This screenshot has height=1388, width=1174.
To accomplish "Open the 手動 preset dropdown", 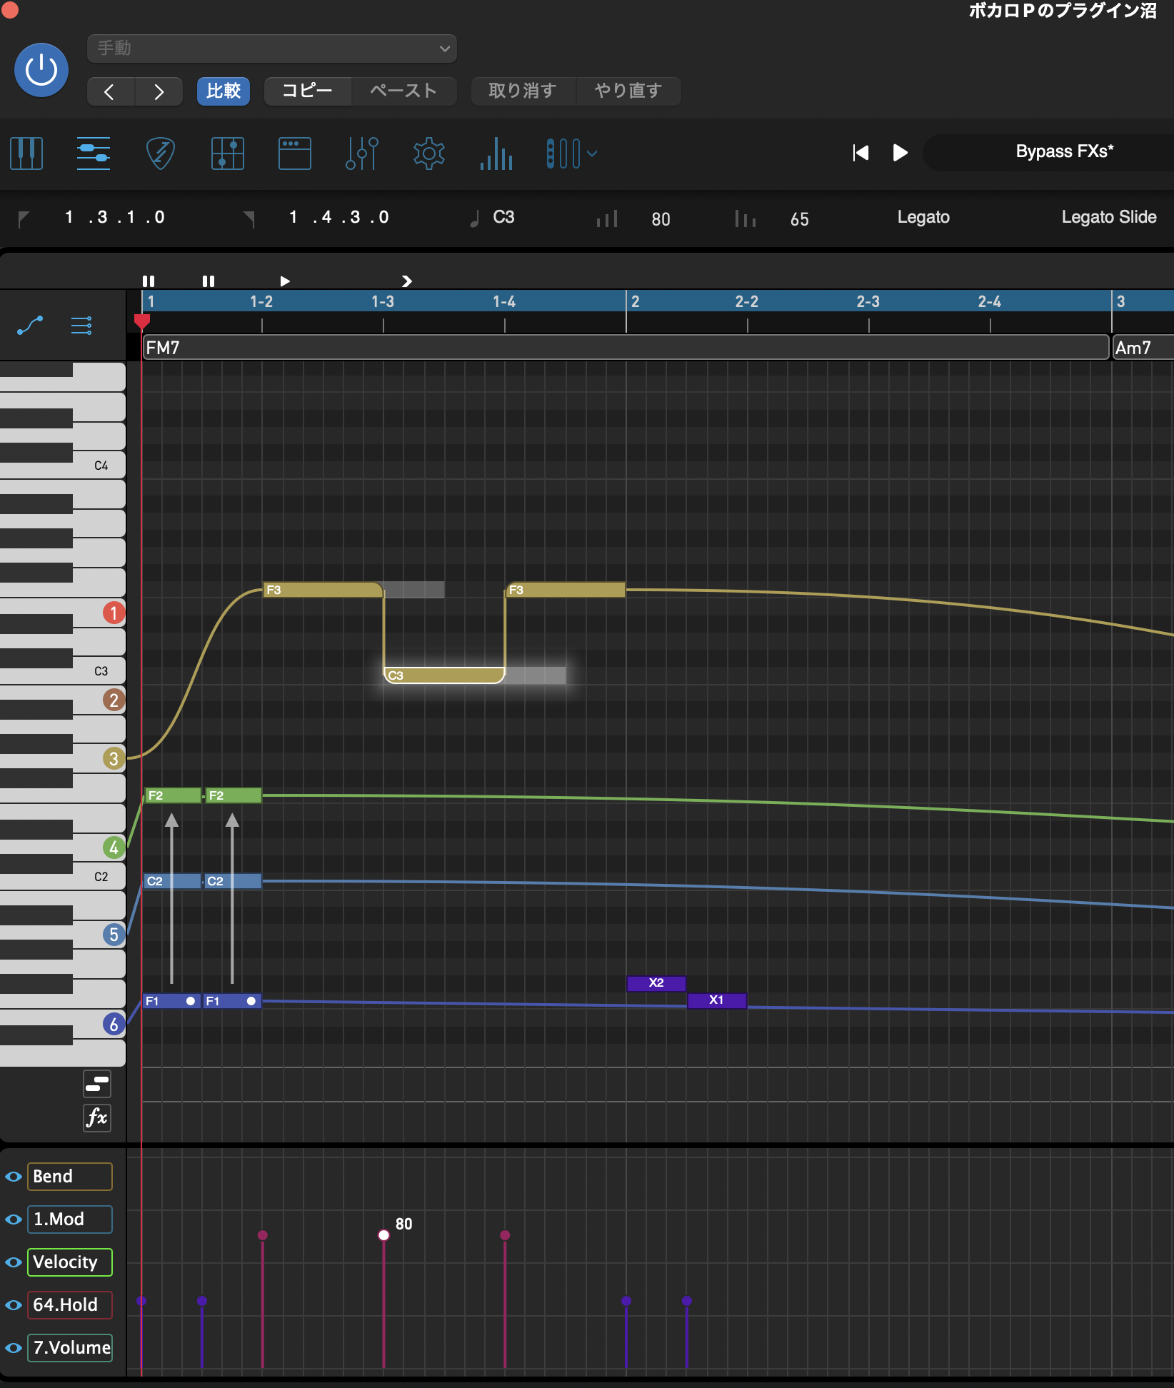I will click(272, 49).
